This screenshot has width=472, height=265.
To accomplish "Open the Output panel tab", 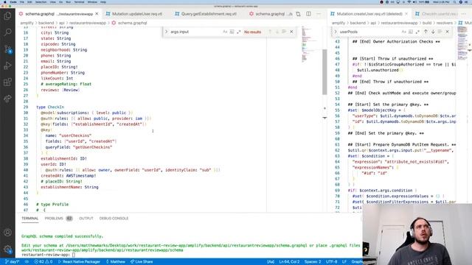I will coord(86,218).
